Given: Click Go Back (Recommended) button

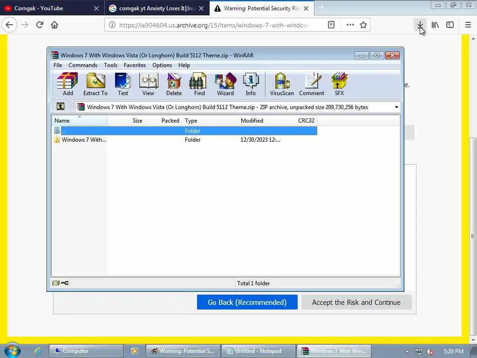Looking at the screenshot, I should (247, 302).
